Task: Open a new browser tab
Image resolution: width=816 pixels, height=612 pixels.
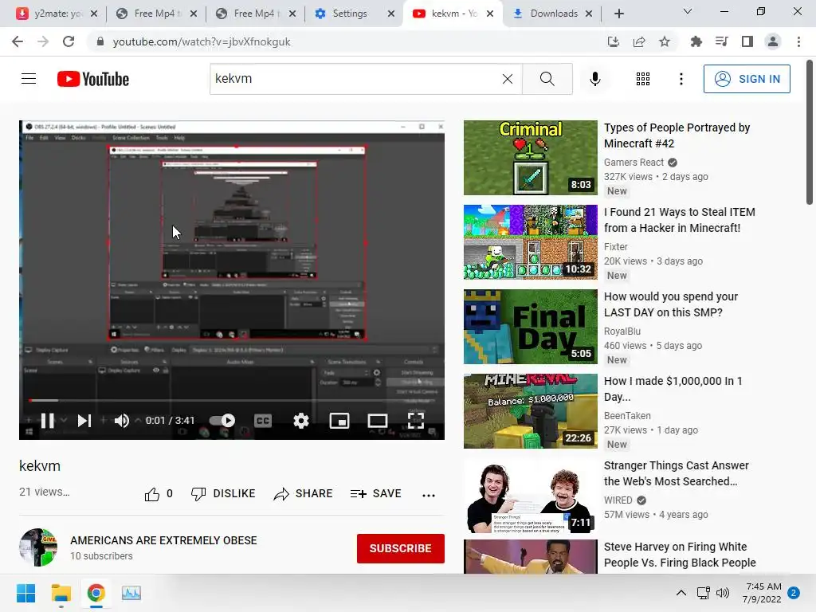Action: pos(618,14)
